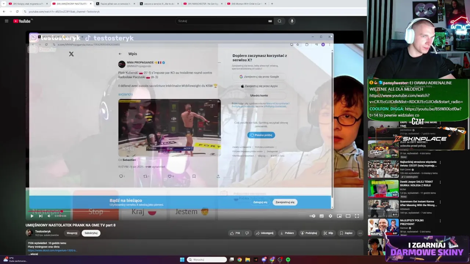The image size is (470, 264).
Task: Click the browser address bar URL
Action: tap(64, 12)
